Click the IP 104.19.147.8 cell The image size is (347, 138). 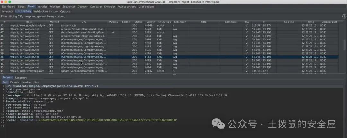tap(260, 71)
